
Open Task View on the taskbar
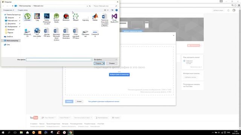tap(15, 132)
